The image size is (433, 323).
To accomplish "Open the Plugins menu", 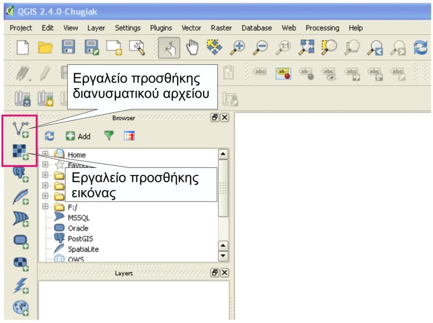I will click(x=161, y=28).
